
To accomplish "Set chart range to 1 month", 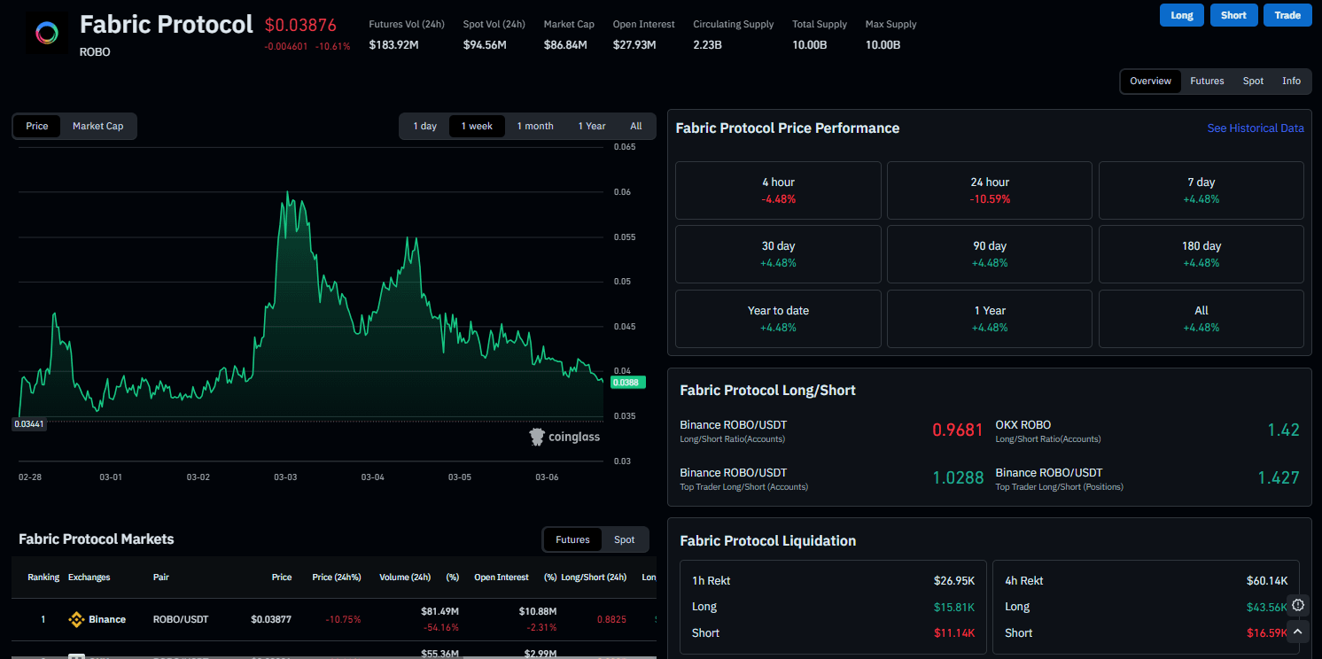I will pyautogui.click(x=535, y=126).
